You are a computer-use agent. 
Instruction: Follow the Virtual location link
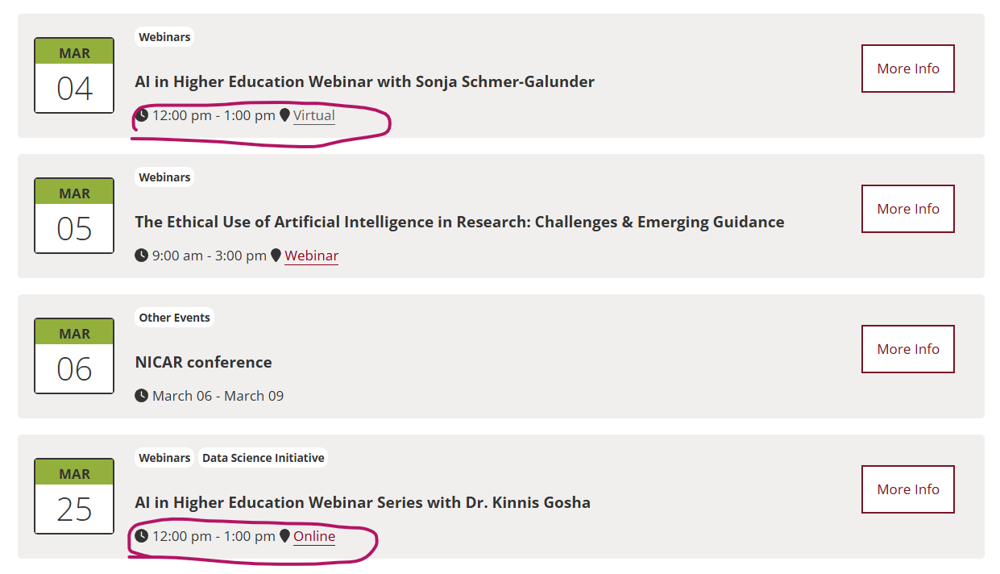click(314, 115)
